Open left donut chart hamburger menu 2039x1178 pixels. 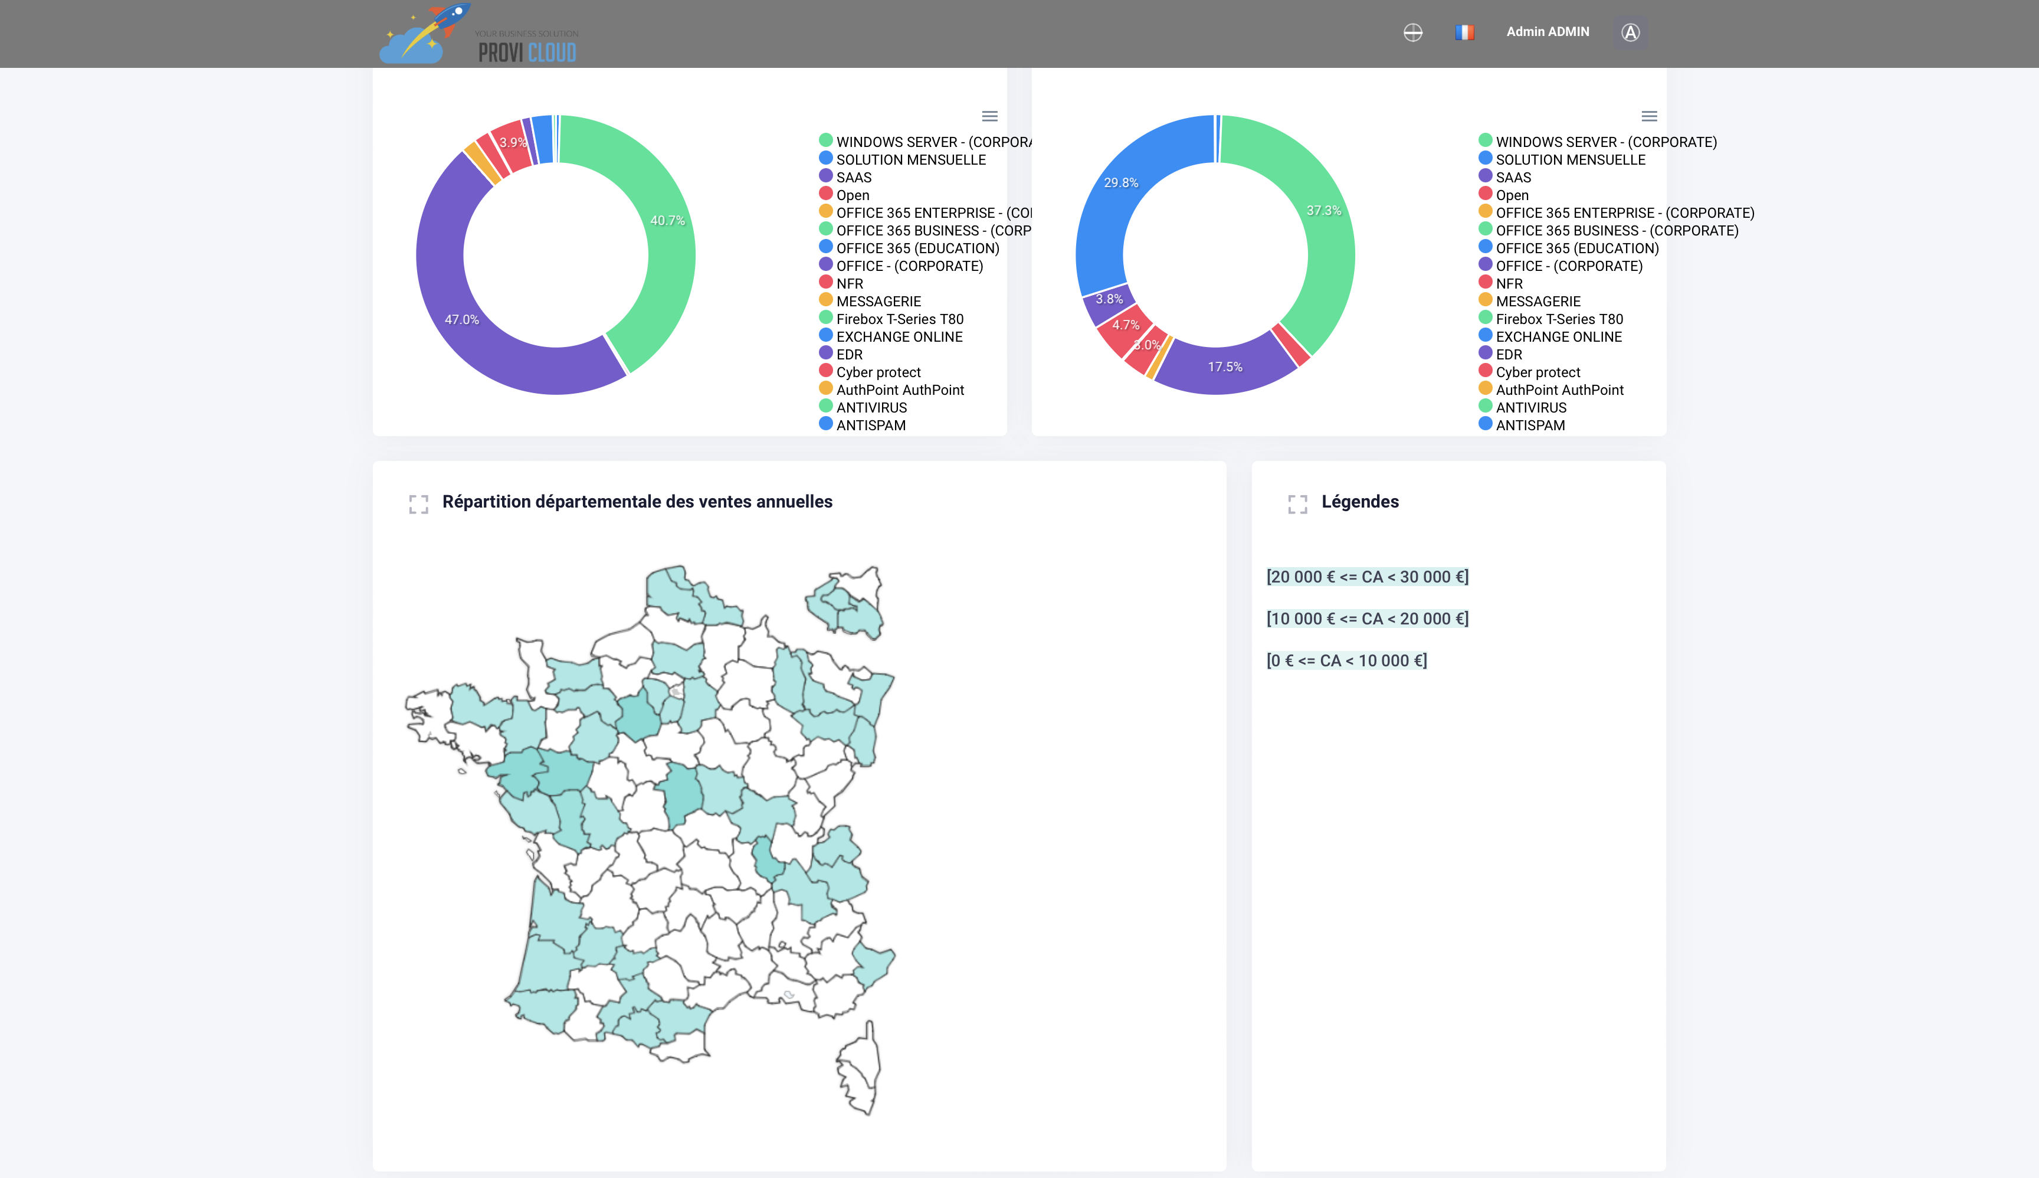click(989, 116)
